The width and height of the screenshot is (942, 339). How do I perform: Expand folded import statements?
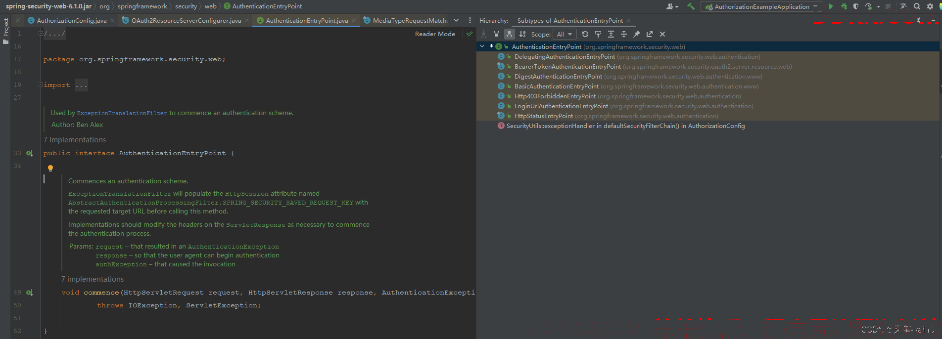pos(41,85)
